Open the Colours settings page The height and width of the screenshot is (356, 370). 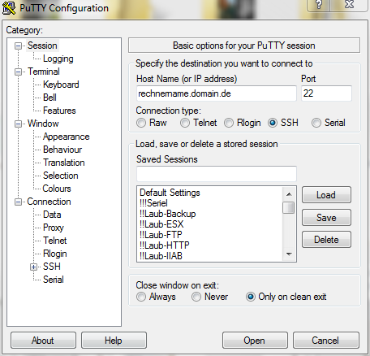57,189
